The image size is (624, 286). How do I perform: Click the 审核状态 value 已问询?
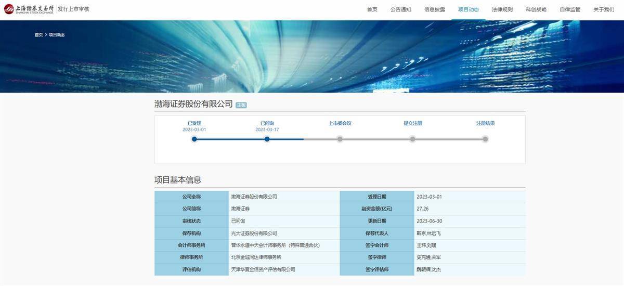238,221
